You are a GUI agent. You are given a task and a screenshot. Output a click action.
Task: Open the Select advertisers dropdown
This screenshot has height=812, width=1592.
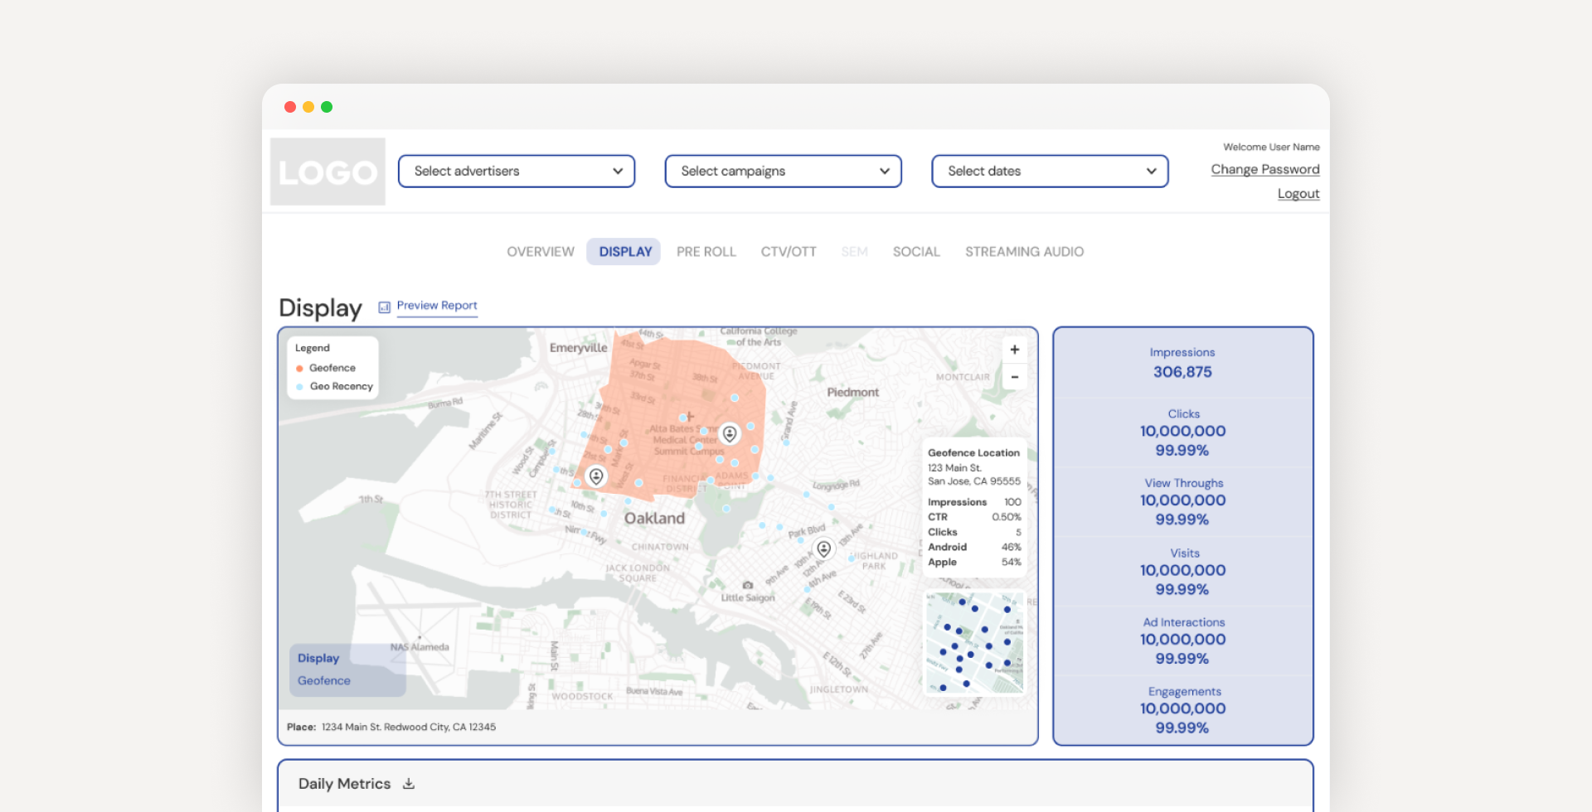[x=517, y=172]
